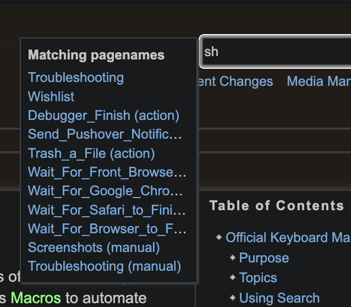Click the search input field containing "sh"
This screenshot has height=307, width=351.
275,52
